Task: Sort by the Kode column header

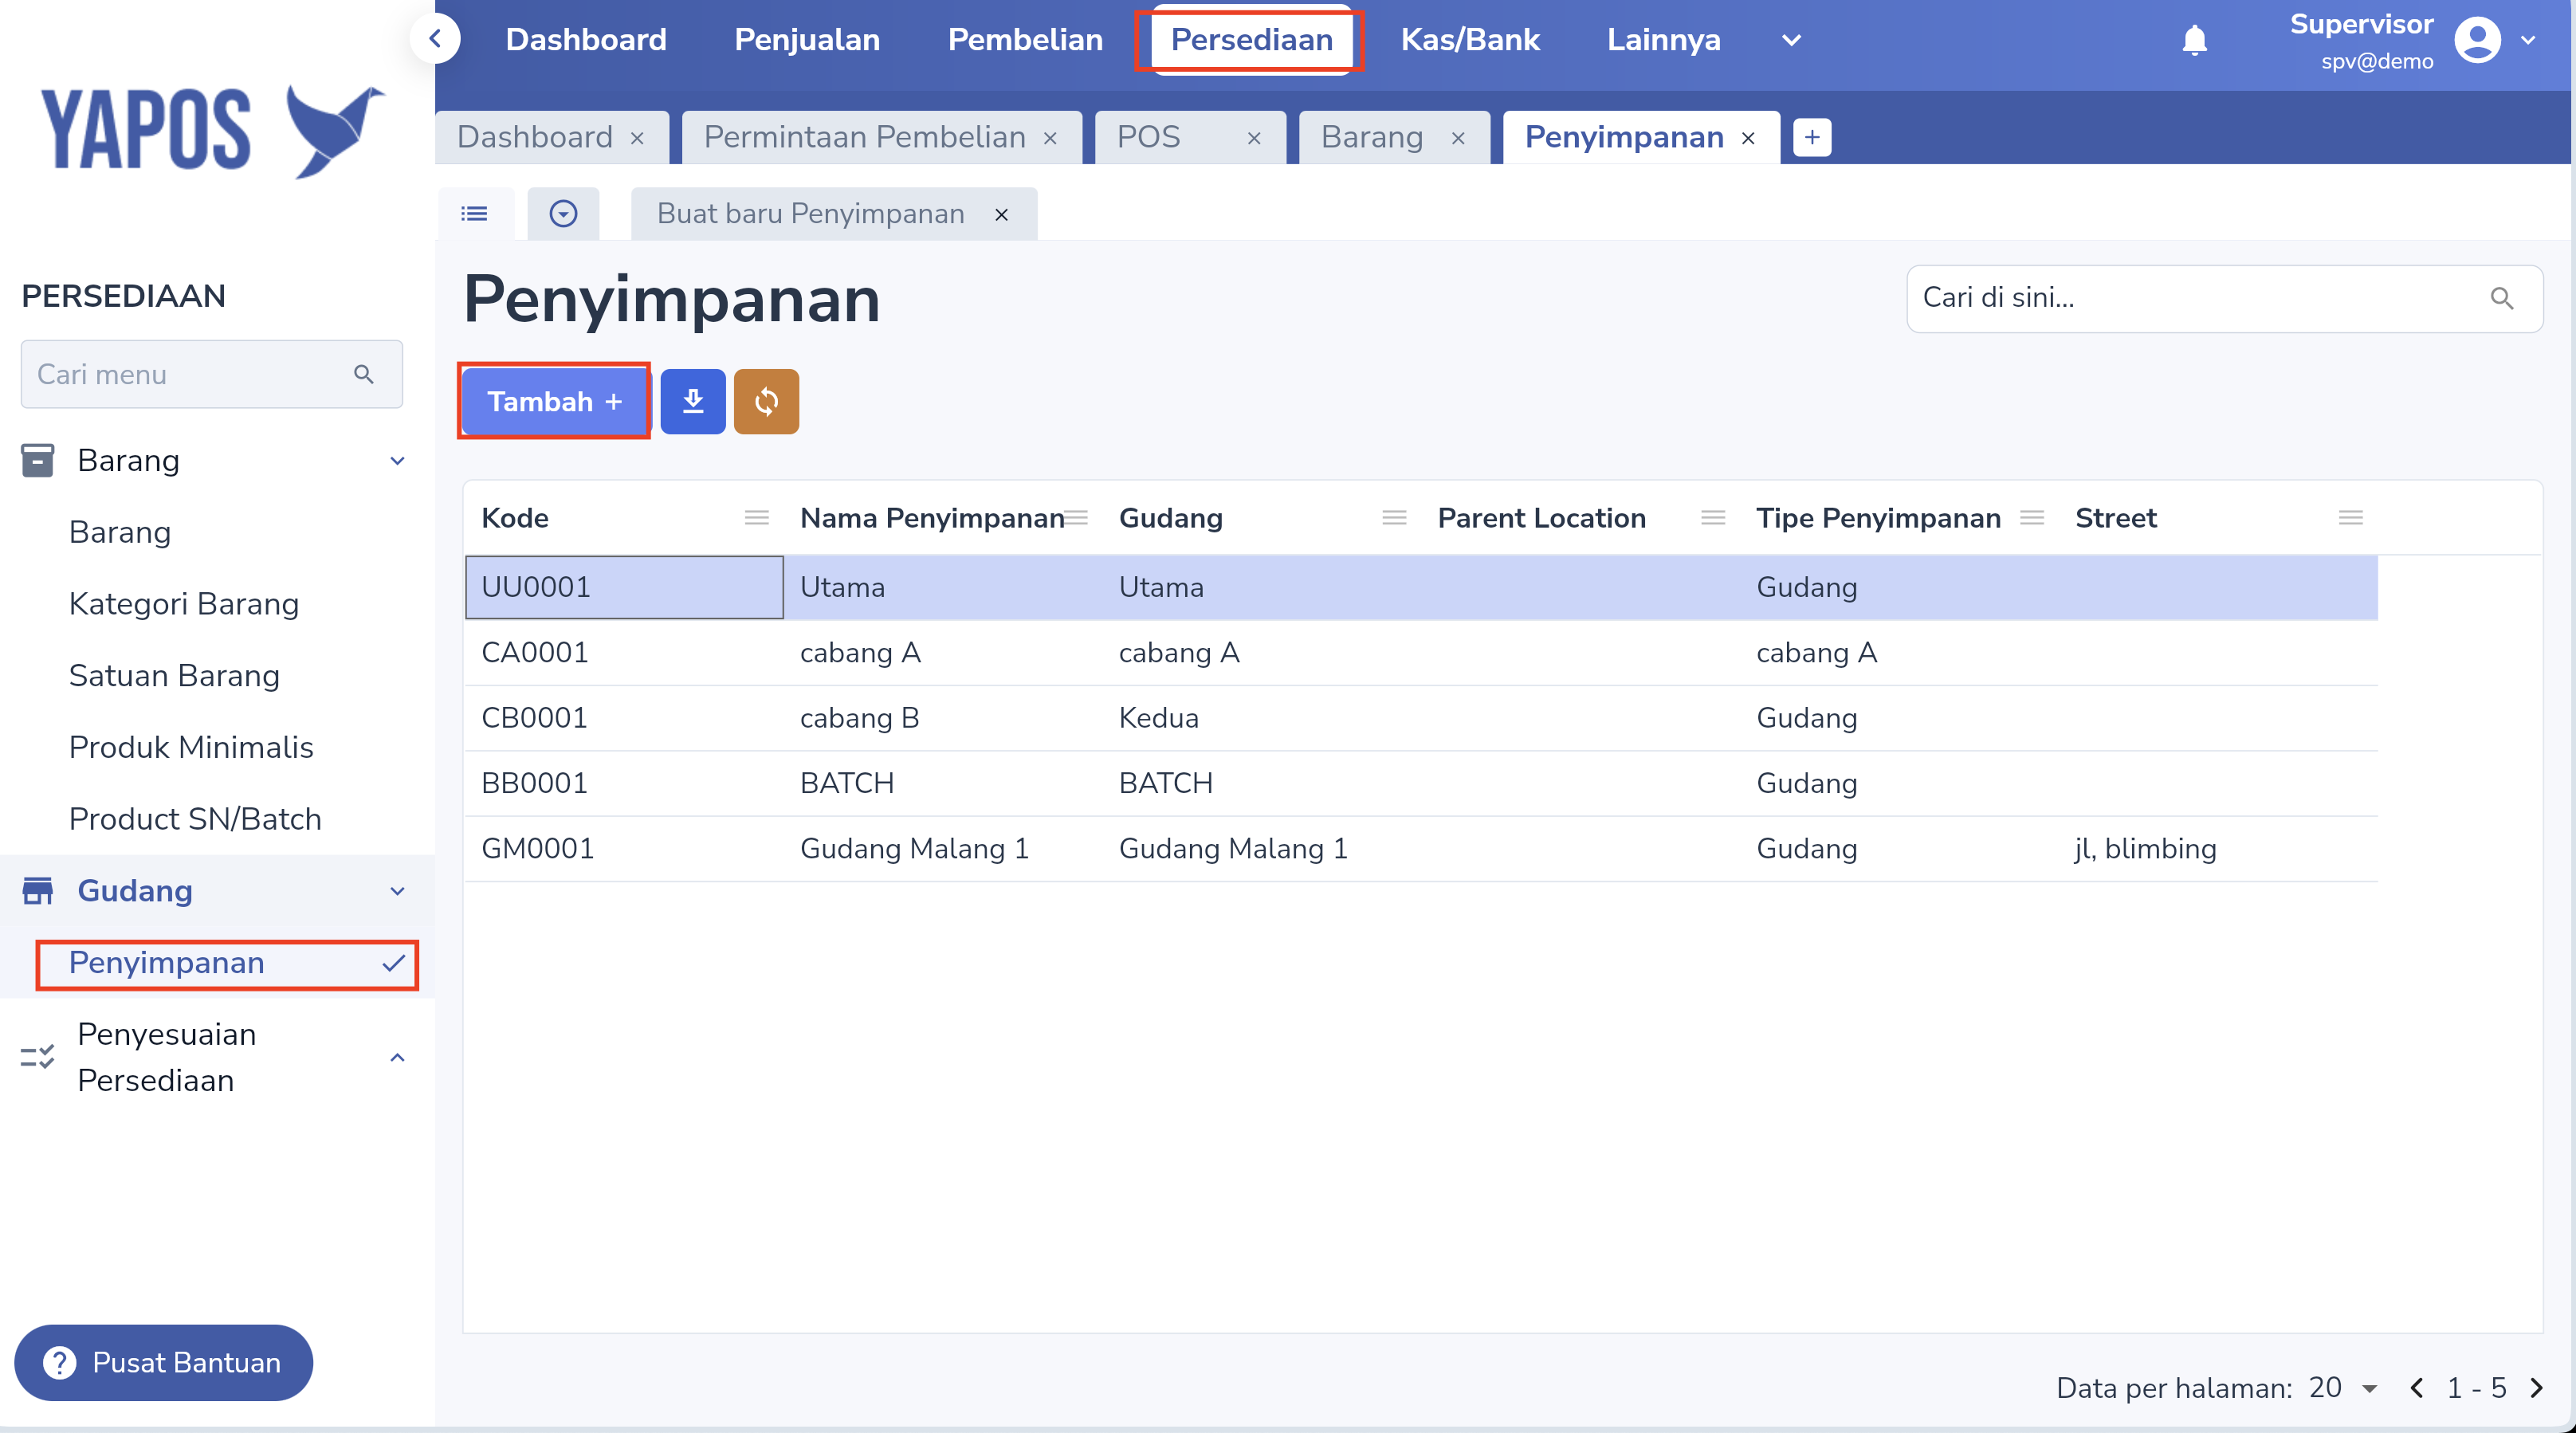Action: (514, 518)
